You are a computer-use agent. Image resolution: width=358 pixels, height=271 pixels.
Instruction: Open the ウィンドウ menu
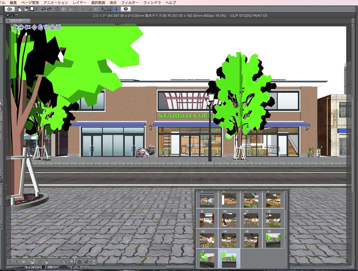(152, 3)
